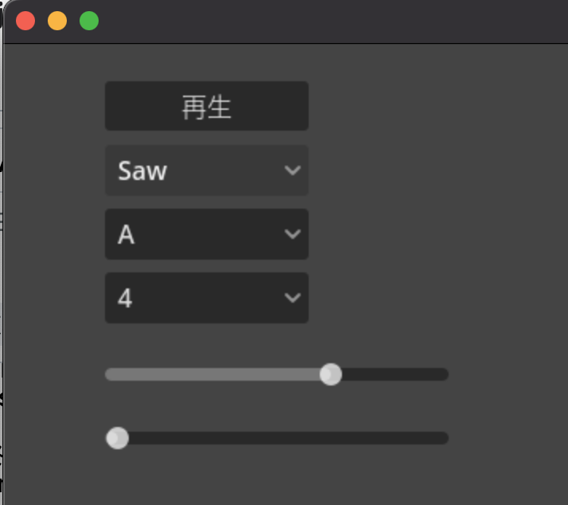Click the far right end of lower slider
The width and height of the screenshot is (568, 505).
point(444,438)
